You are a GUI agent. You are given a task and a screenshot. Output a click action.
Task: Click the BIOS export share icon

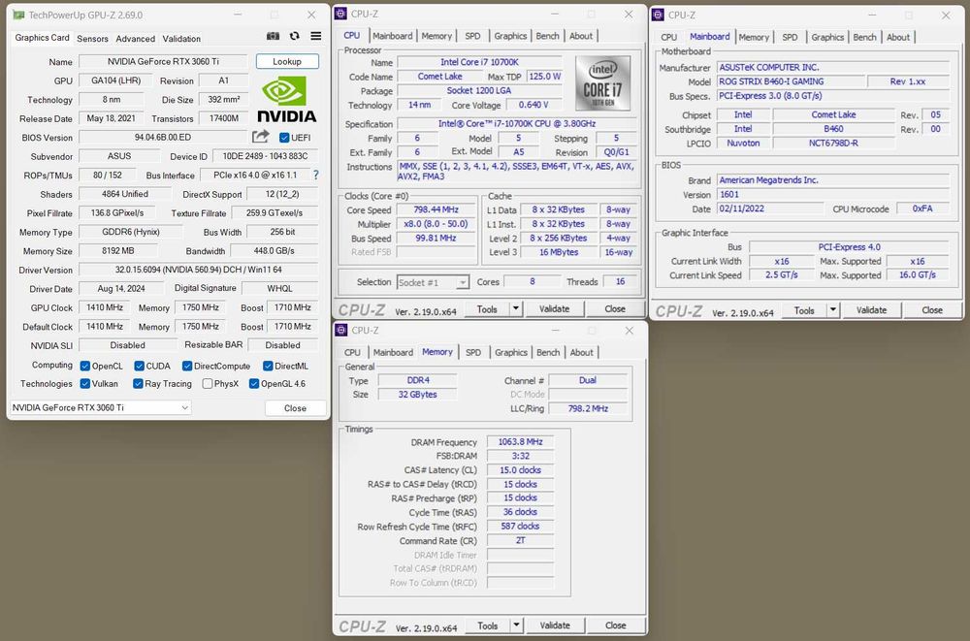point(260,137)
